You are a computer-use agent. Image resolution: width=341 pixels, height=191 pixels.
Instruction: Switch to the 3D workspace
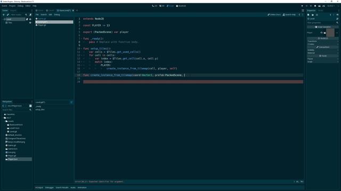[162, 6]
